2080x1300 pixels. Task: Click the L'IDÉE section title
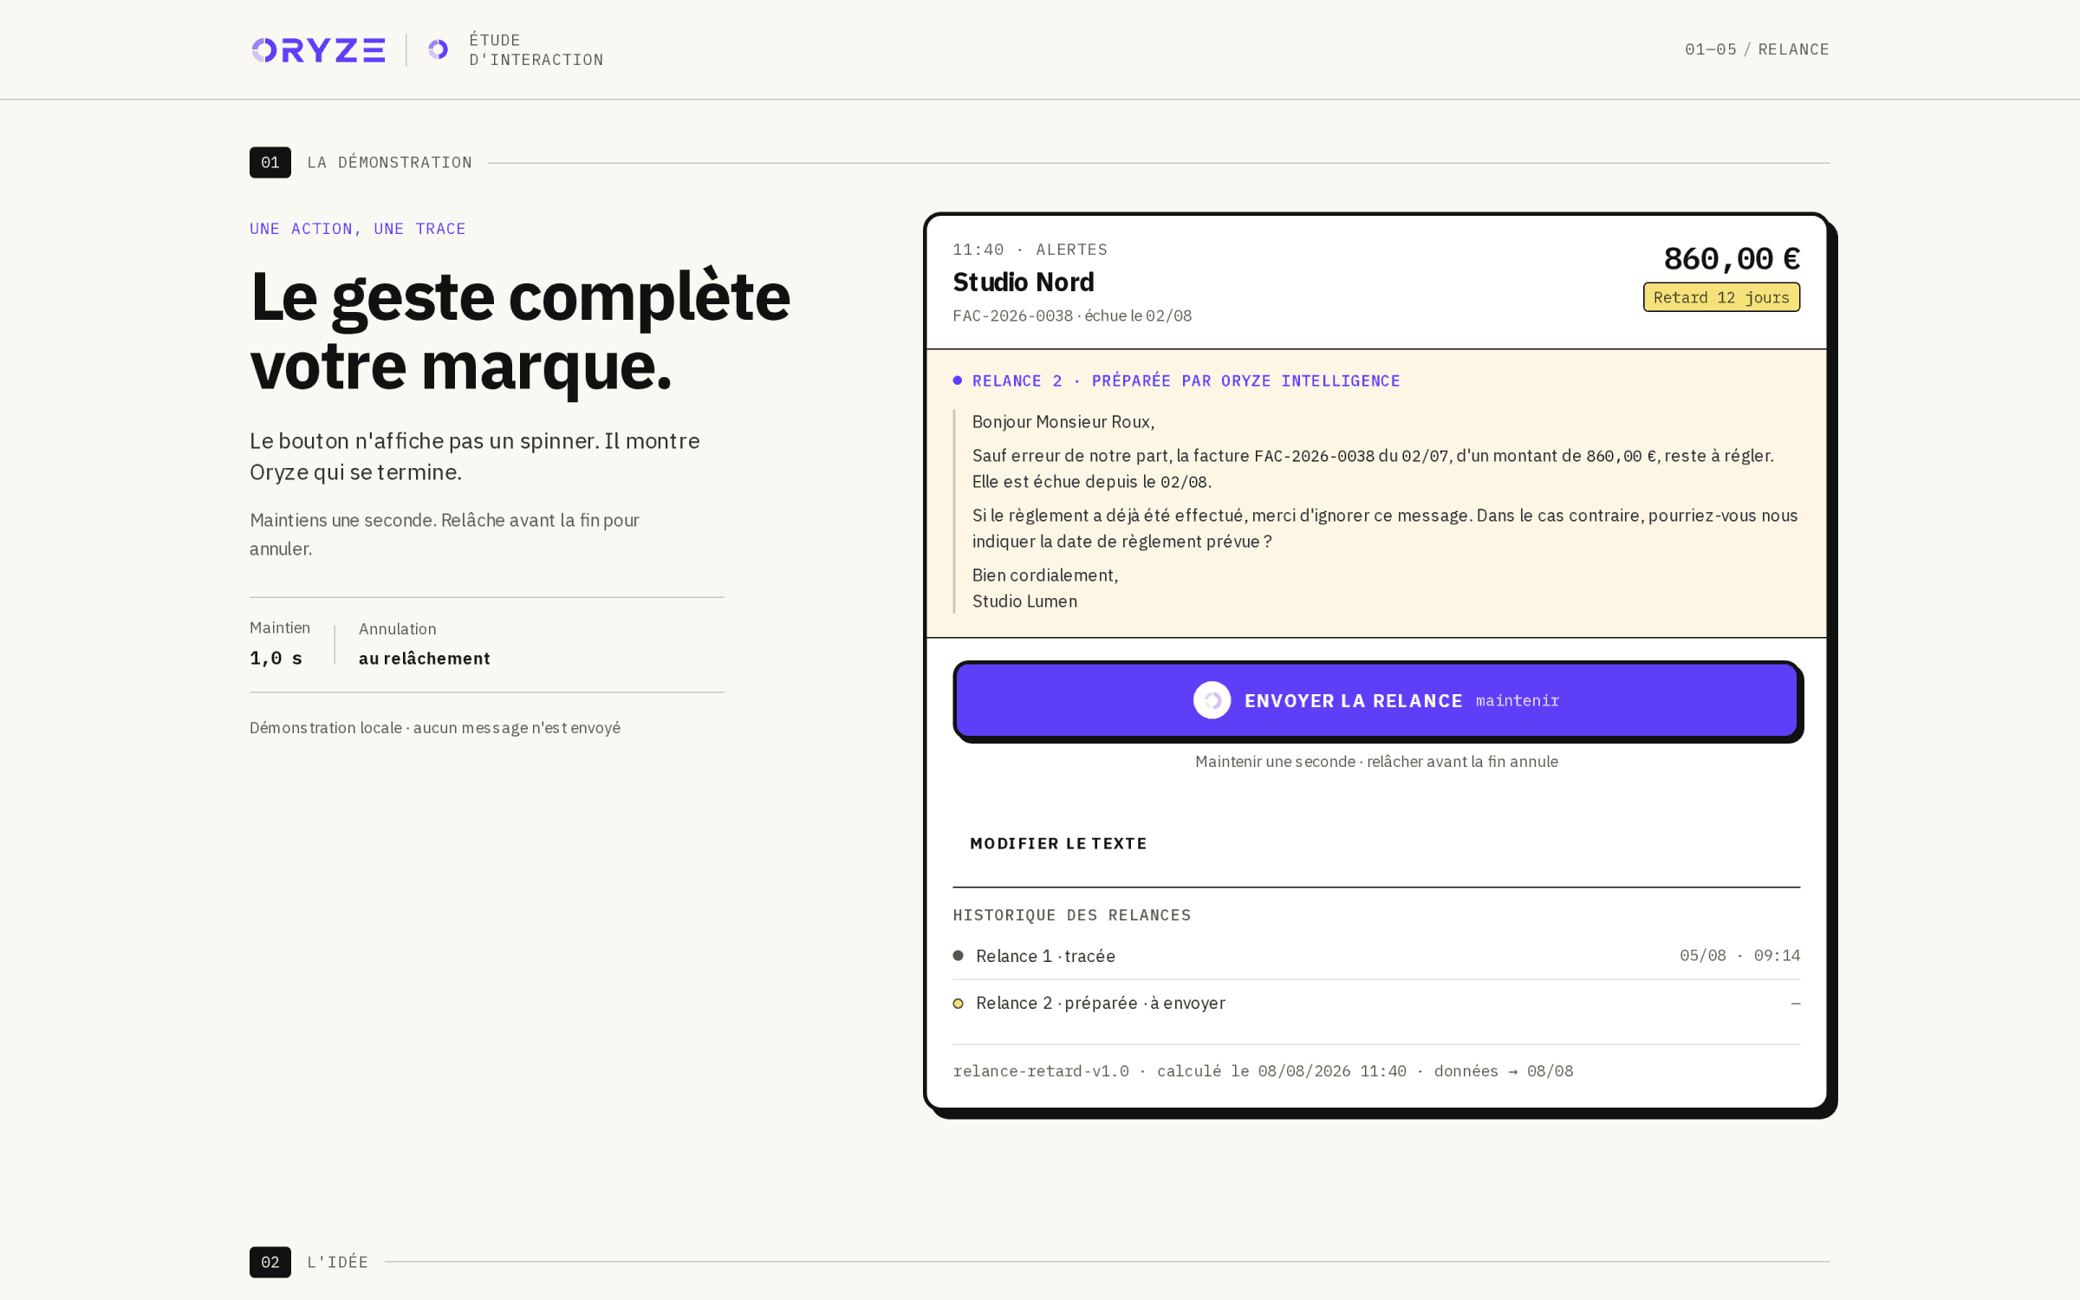point(337,1262)
